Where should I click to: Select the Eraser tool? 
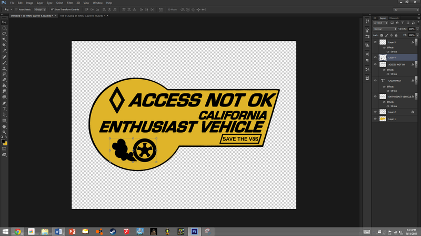point(4,80)
